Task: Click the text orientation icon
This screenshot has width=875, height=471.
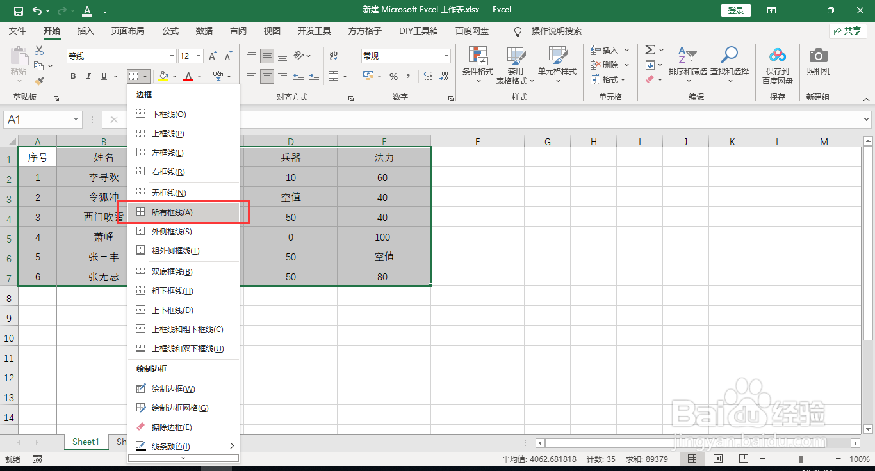Action: point(298,56)
